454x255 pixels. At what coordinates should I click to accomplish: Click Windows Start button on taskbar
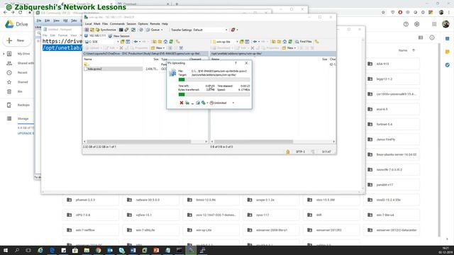[6, 250]
